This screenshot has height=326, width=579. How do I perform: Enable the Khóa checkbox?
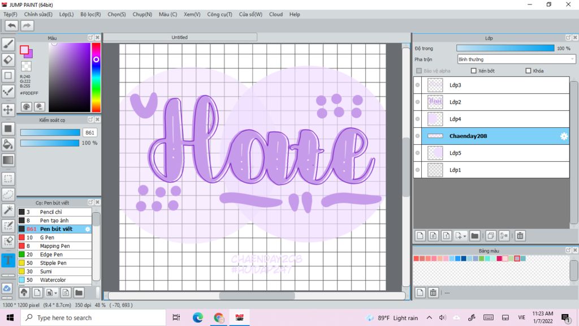(x=528, y=71)
